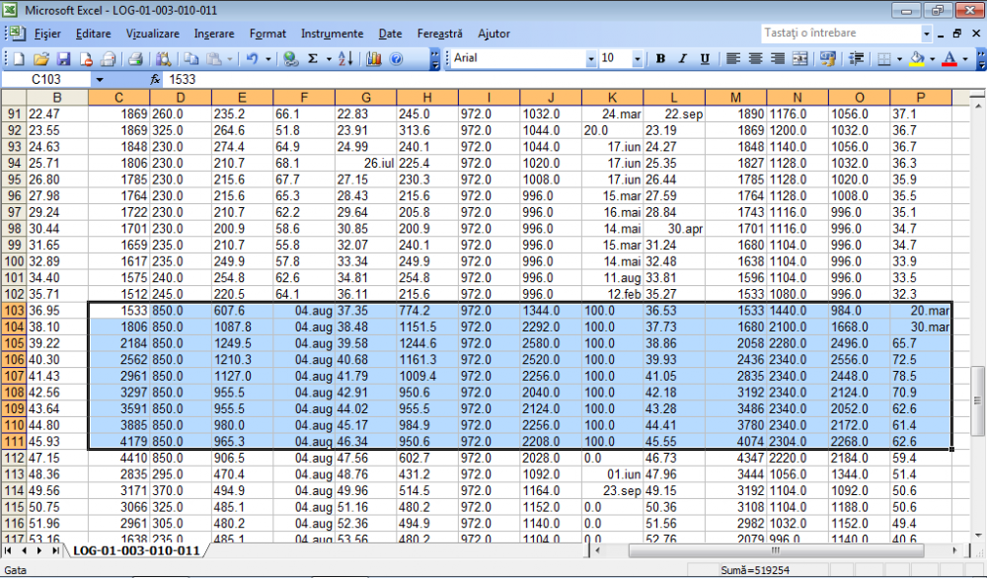This screenshot has height=578, width=987.
Task: Toggle Italic formatting
Action: [681, 59]
